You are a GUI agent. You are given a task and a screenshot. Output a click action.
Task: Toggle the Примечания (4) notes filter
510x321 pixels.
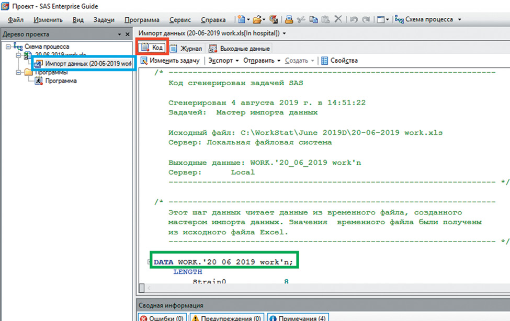(298, 318)
